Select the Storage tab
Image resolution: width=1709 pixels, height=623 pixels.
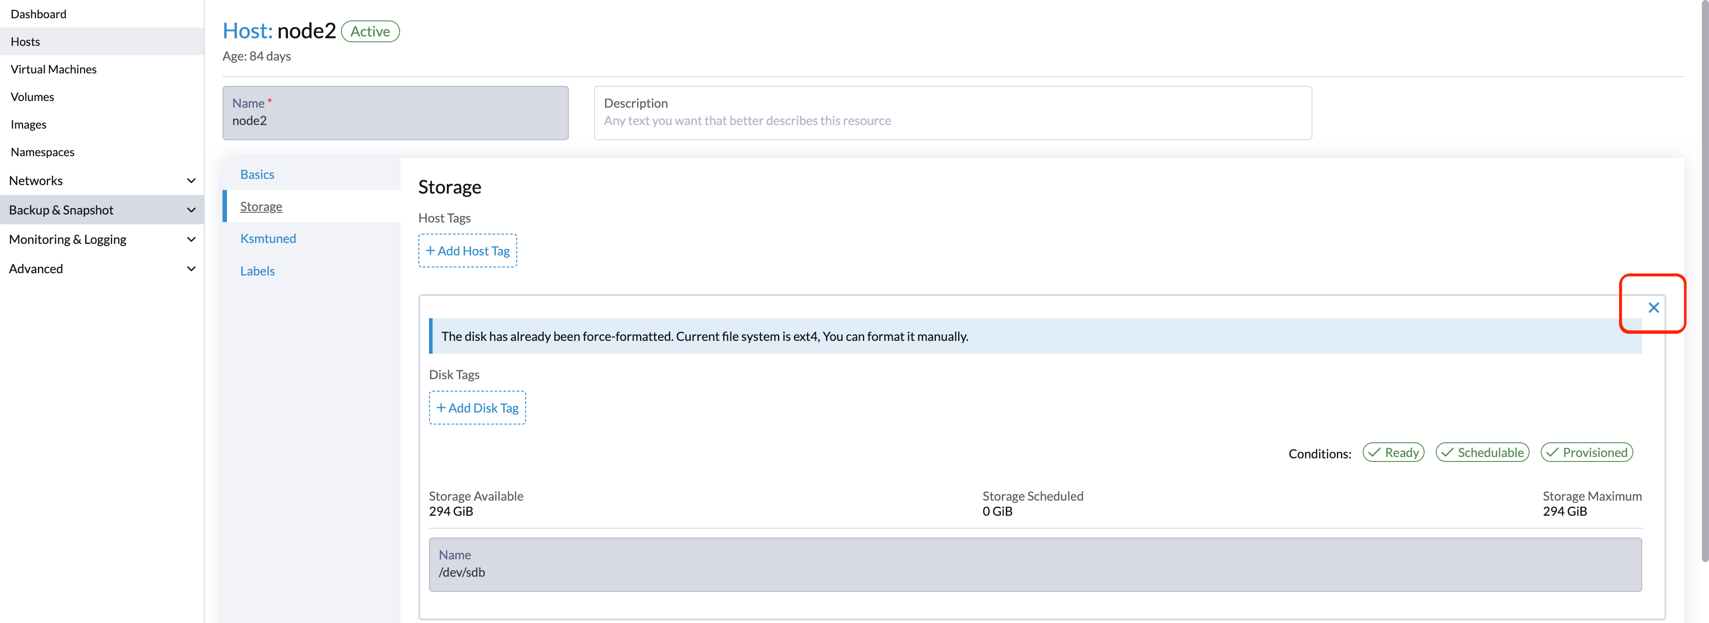click(261, 206)
